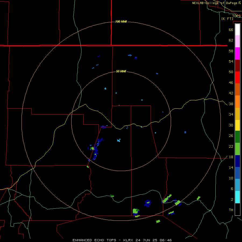This screenshot has height=242, width=242.
Task: Select the light green legend swatch
Action: [237, 149]
